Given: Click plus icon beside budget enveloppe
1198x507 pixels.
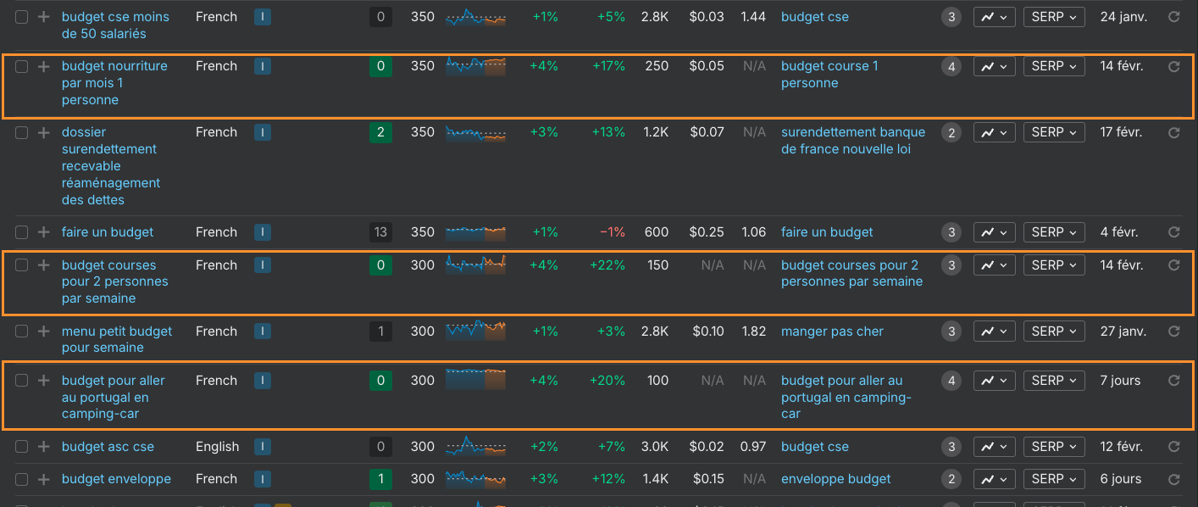Looking at the screenshot, I should 44,479.
